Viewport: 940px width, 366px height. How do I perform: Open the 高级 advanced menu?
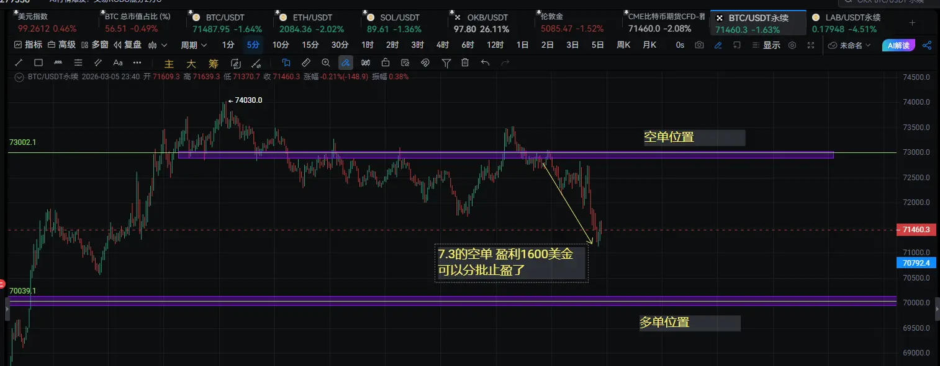(x=62, y=45)
